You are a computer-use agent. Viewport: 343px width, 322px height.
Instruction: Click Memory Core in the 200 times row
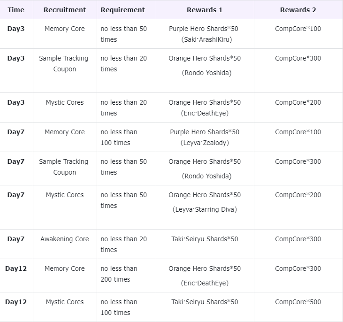65,268
